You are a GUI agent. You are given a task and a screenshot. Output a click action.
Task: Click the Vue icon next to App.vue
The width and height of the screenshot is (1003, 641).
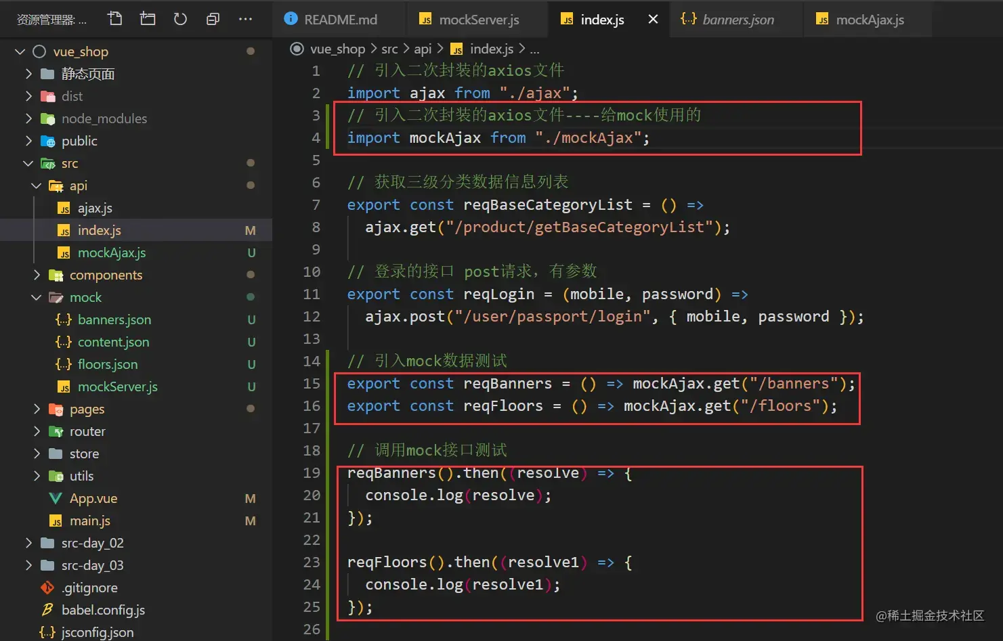56,498
